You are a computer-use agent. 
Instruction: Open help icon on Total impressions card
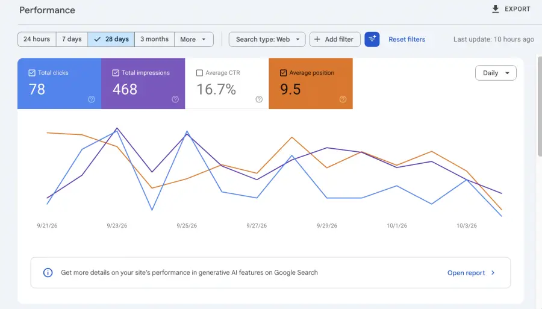point(175,99)
